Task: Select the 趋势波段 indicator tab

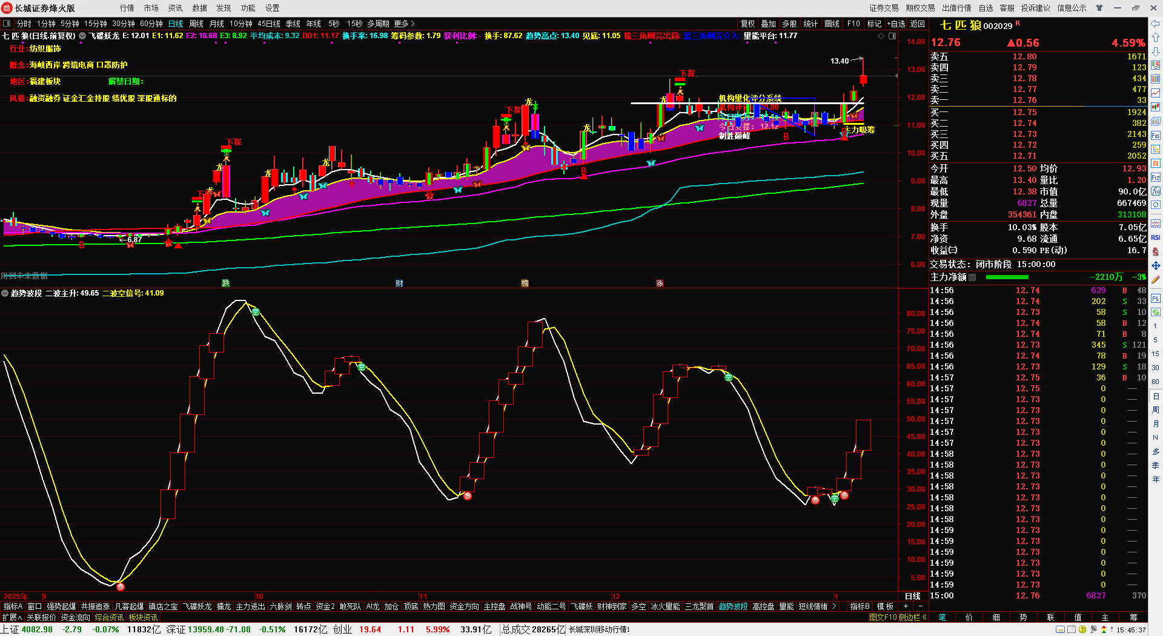Action: point(733,606)
